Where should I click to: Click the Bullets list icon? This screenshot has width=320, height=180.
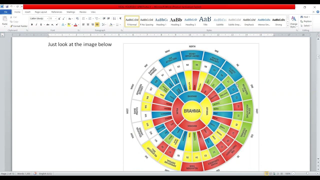coord(83,18)
